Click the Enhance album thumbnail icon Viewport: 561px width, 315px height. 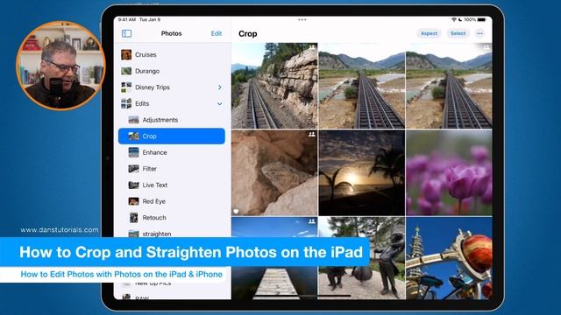(133, 152)
